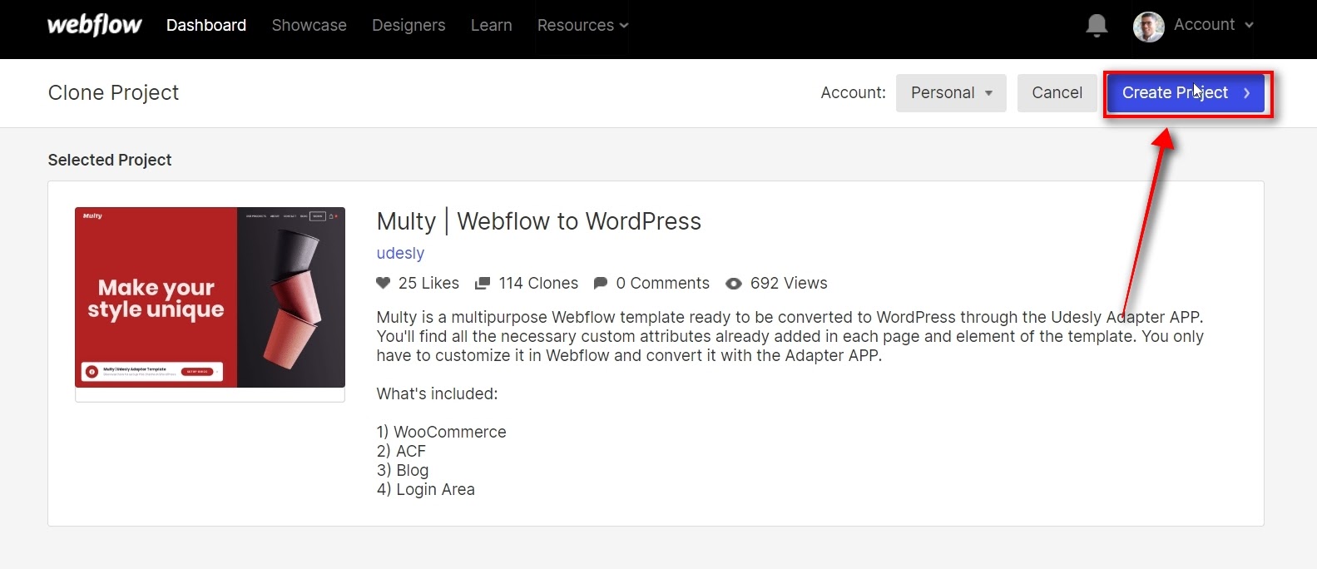Click the "What's included:" text
Screen dimensions: 1317x569
click(437, 393)
